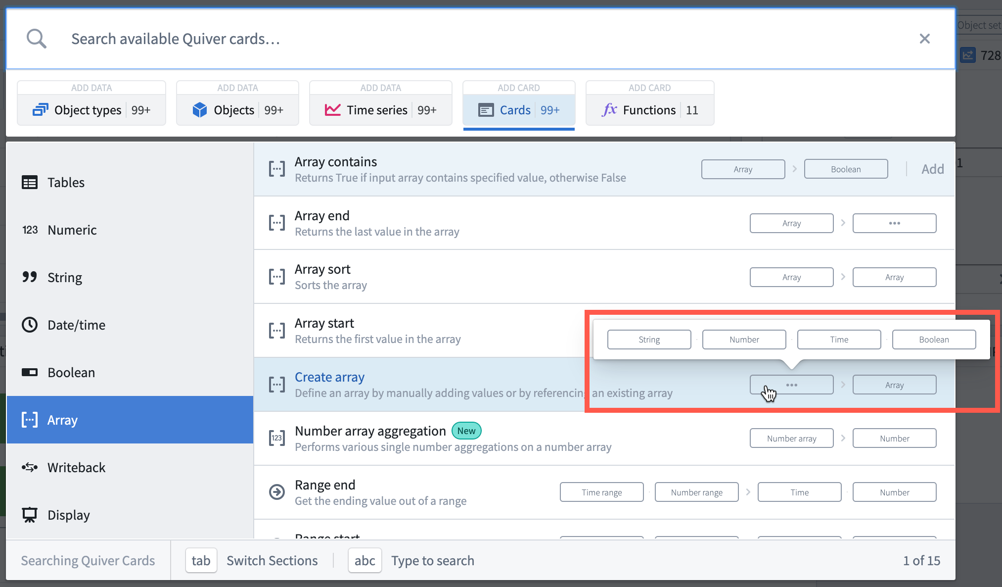The image size is (1002, 587).
Task: Click the Array start bracket icon
Action: tap(277, 331)
